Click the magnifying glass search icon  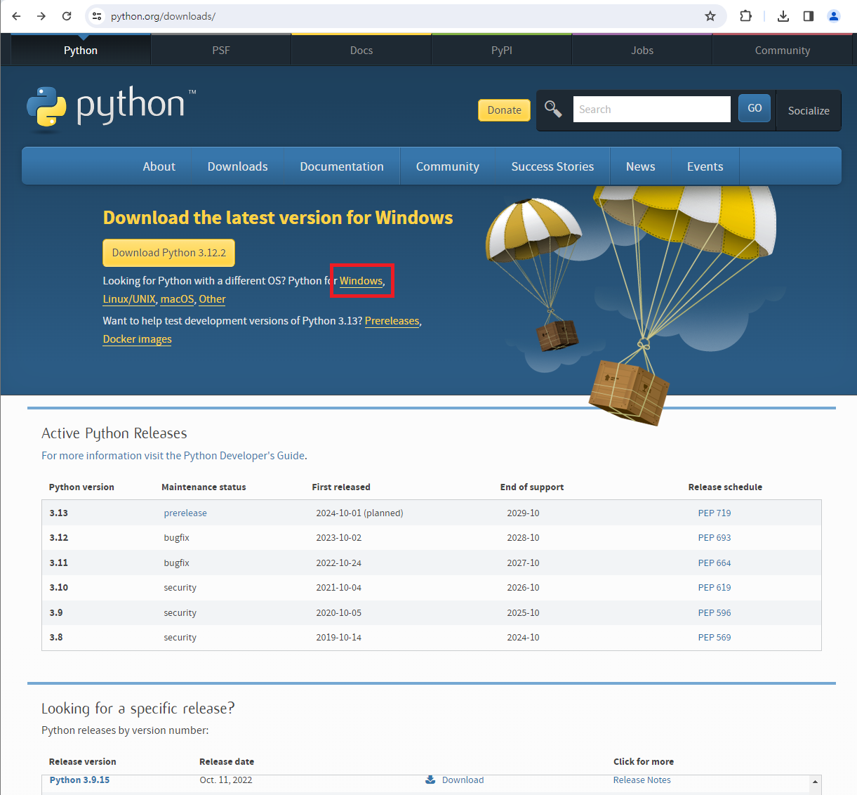coord(554,109)
